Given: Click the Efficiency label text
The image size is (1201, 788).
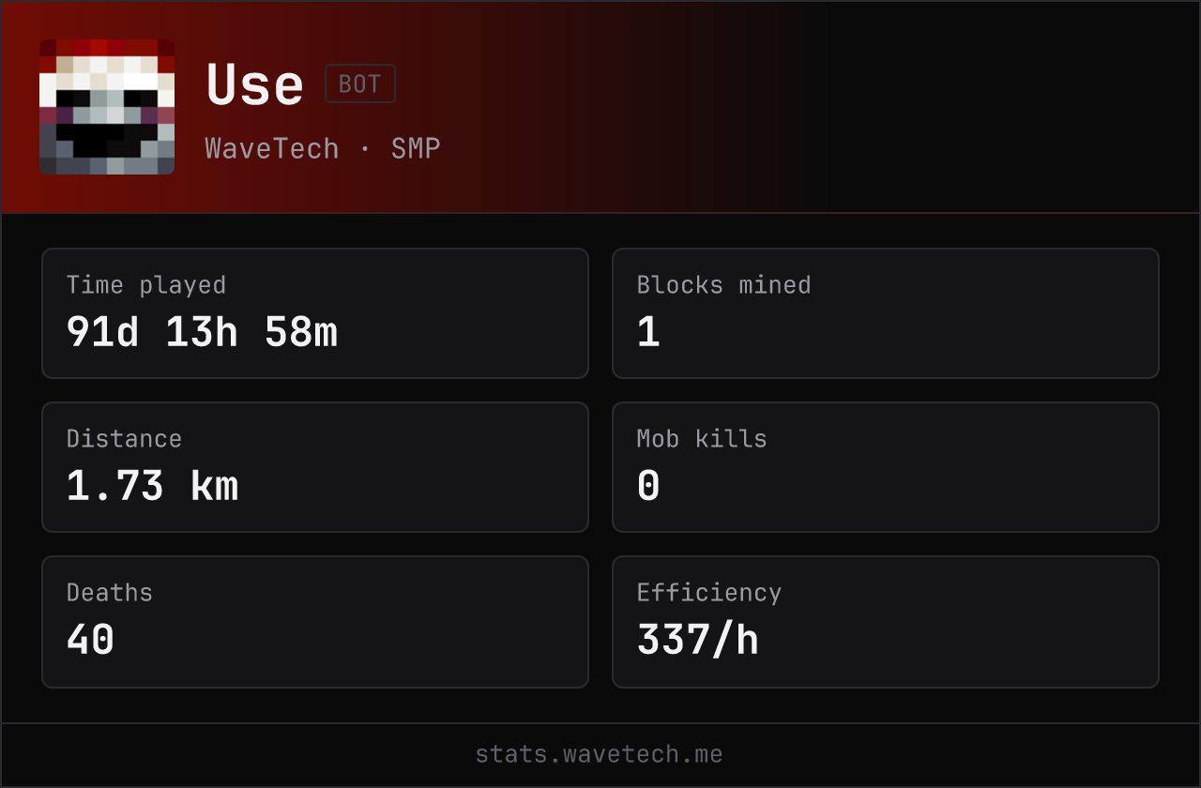Looking at the screenshot, I should (709, 593).
